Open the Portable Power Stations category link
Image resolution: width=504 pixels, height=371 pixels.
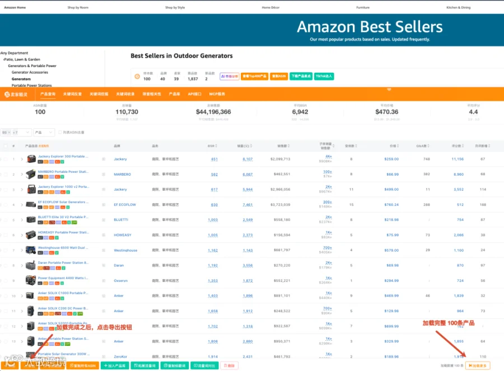click(x=31, y=86)
